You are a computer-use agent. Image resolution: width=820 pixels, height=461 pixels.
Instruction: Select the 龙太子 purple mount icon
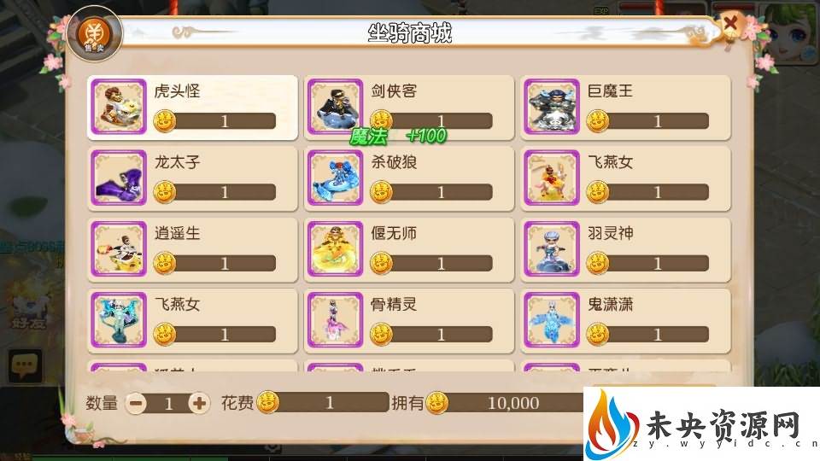tap(119, 178)
